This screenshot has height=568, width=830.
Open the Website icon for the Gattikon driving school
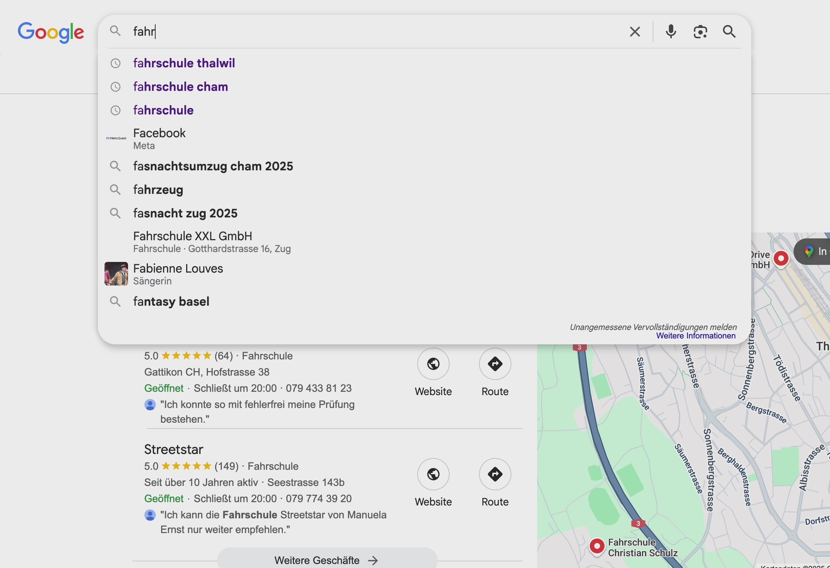point(433,364)
